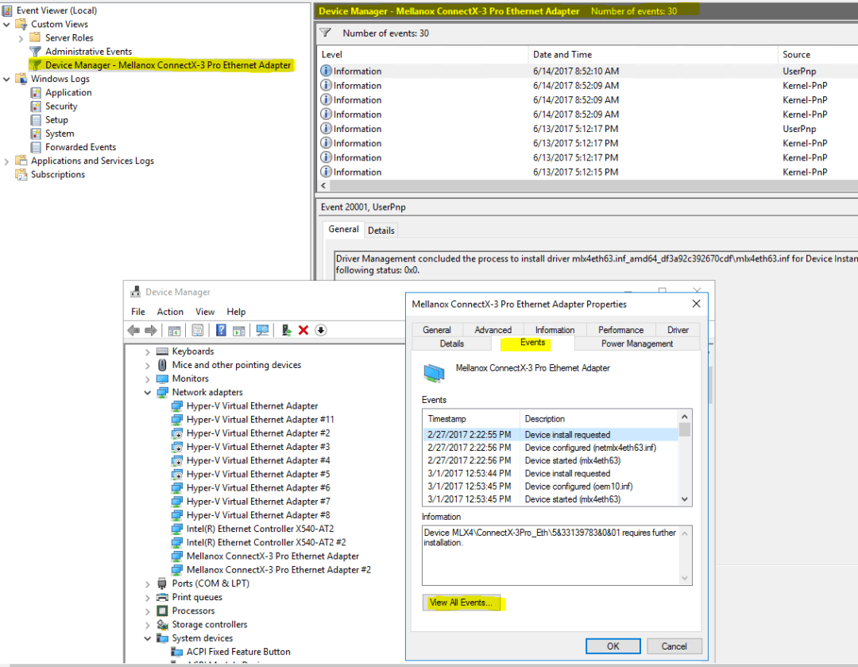This screenshot has width=858, height=667.
Task: Close the Mellanox Properties dialog
Action: 696,304
